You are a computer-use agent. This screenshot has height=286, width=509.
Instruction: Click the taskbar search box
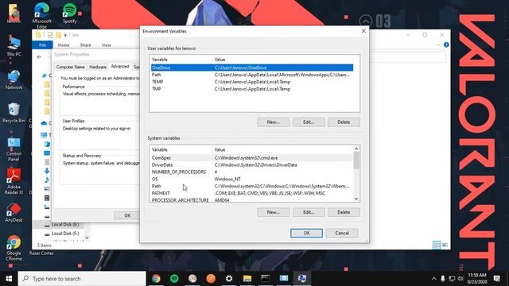coord(82,279)
